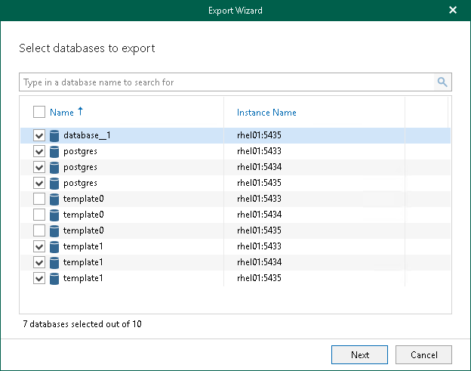Sort by the Name column header
This screenshot has width=471, height=371.
(x=62, y=113)
